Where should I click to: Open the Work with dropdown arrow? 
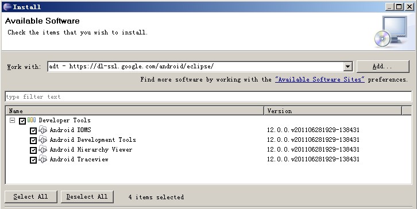(347, 67)
